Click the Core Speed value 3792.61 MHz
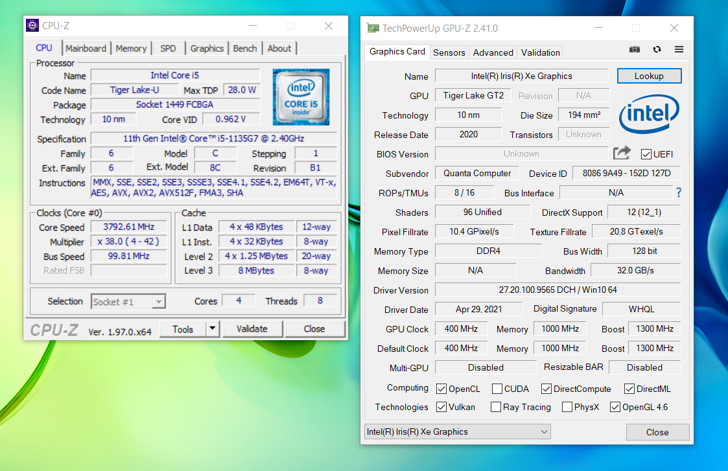 coord(128,227)
